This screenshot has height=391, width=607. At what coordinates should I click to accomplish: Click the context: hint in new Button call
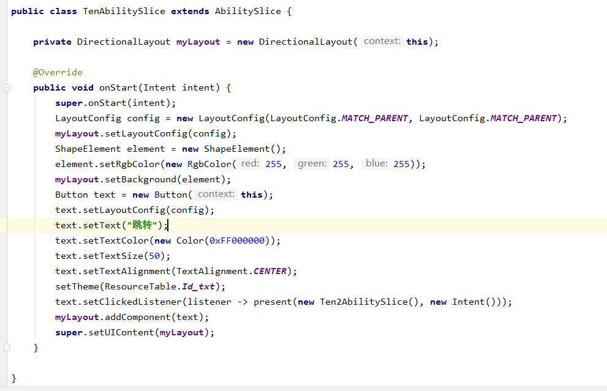(x=216, y=194)
